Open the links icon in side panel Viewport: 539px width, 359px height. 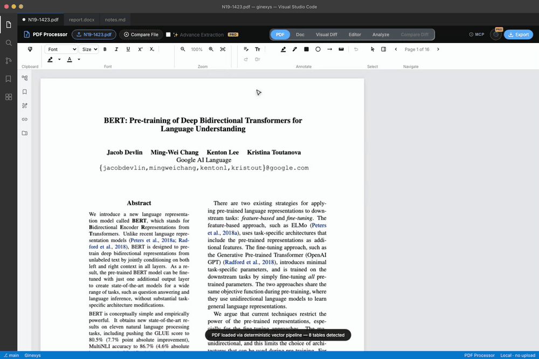(25, 119)
